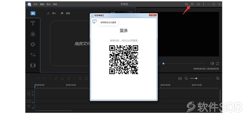Screen dimensions: 246x115
Task: Switch to other login method icon
Action: pos(94,22)
